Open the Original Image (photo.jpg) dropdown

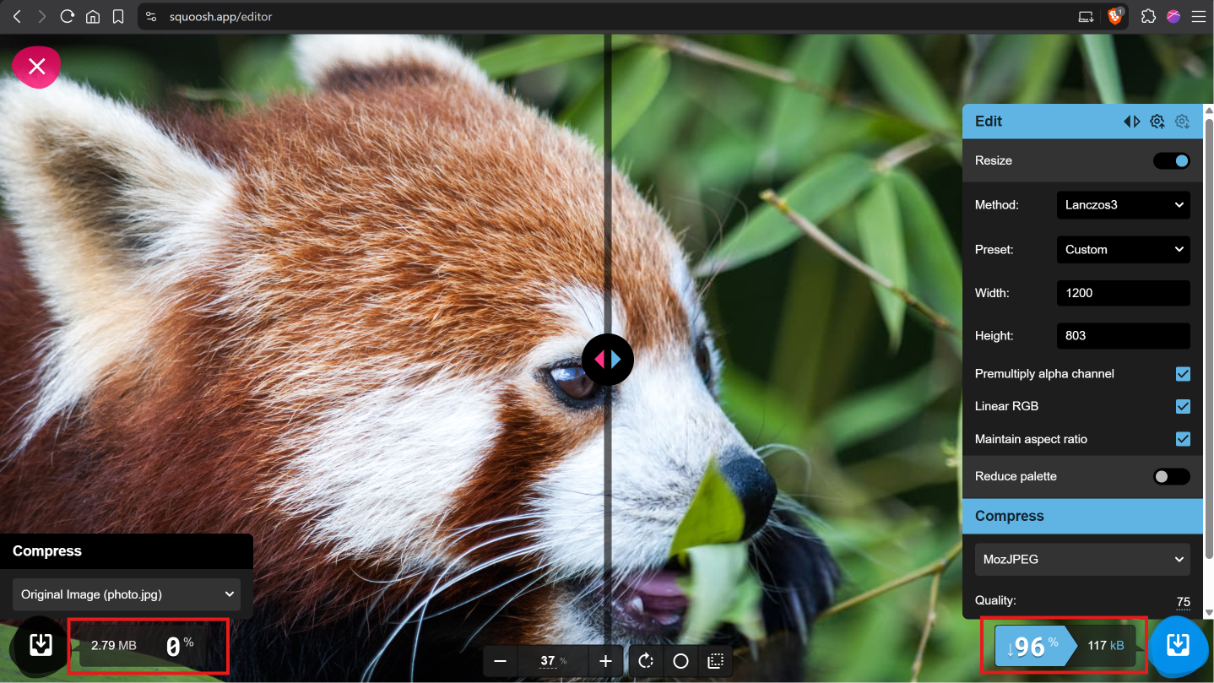127,594
